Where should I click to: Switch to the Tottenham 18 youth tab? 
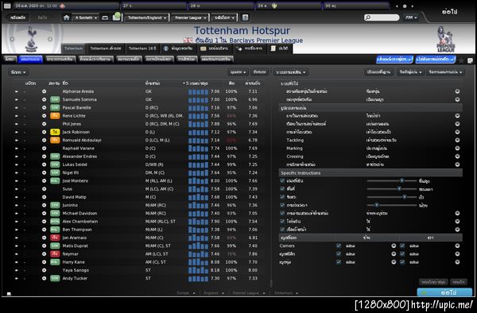(142, 48)
